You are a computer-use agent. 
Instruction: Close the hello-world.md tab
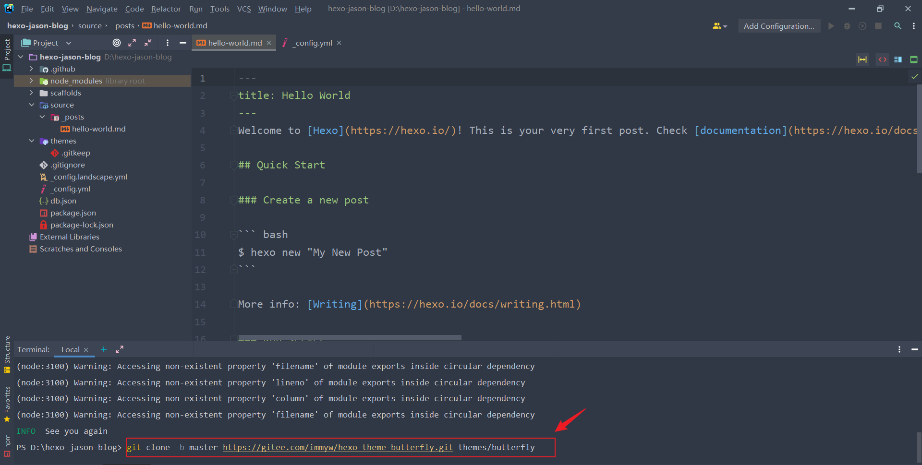point(269,43)
